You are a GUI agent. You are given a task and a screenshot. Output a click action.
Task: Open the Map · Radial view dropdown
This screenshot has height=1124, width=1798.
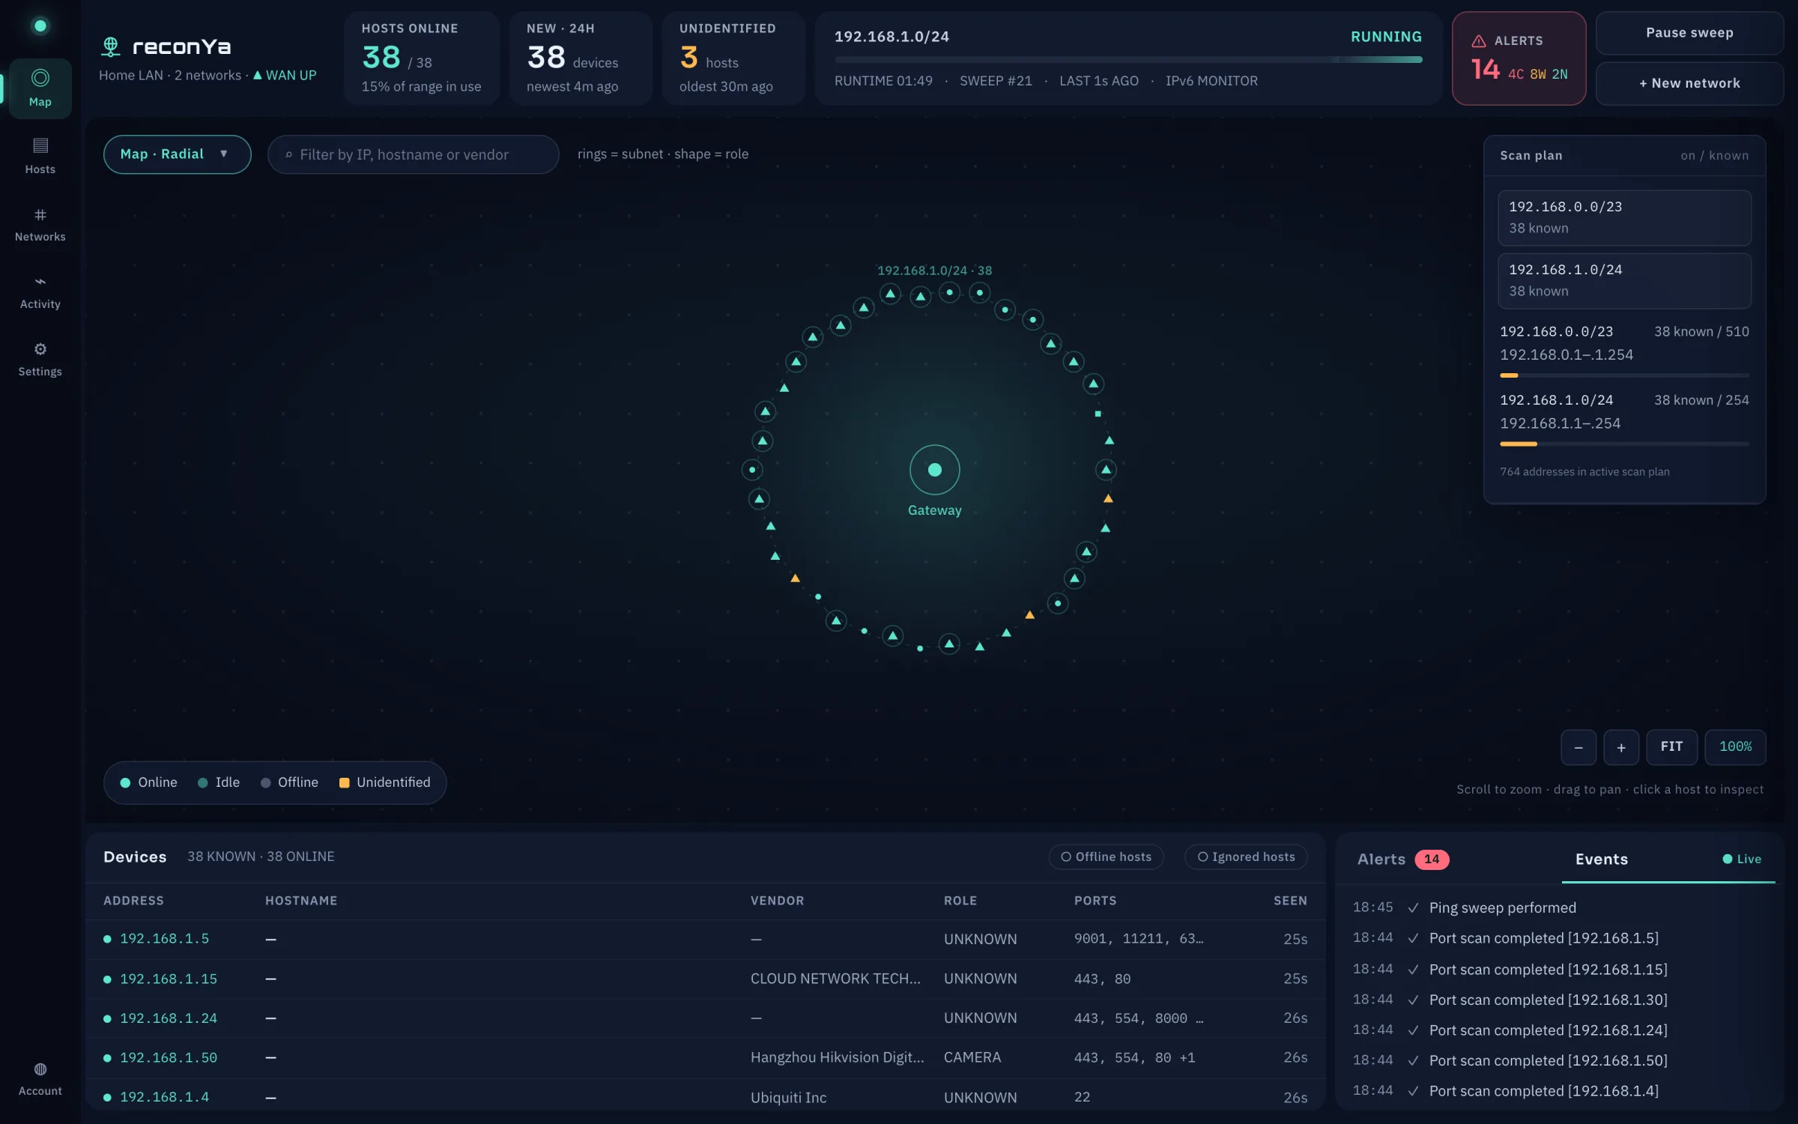(x=177, y=154)
